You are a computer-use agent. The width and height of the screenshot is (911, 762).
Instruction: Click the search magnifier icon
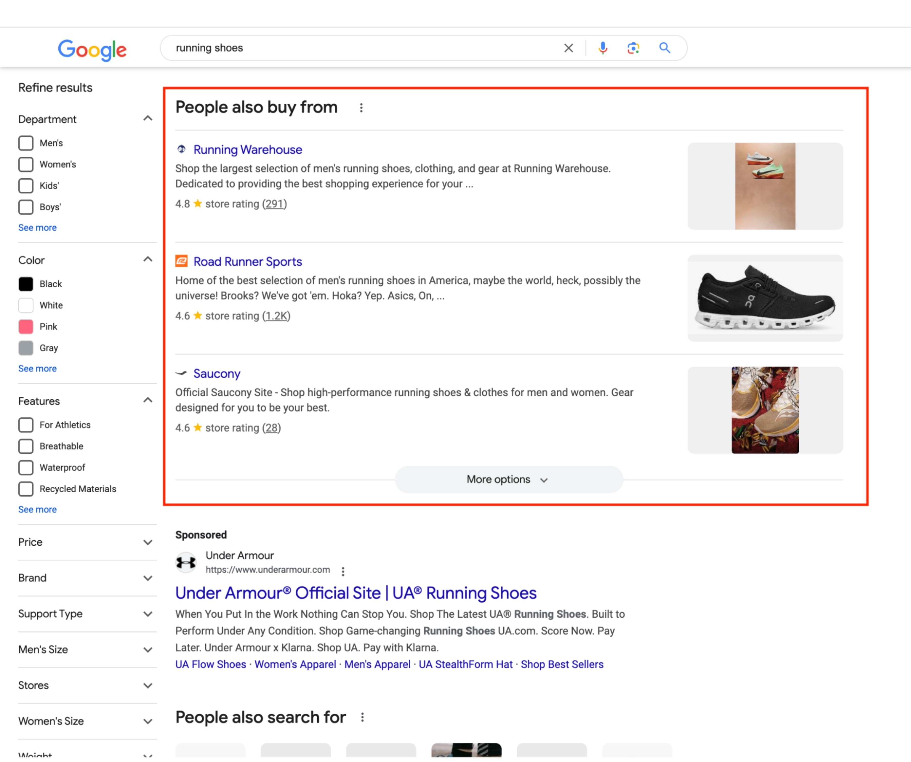[665, 48]
